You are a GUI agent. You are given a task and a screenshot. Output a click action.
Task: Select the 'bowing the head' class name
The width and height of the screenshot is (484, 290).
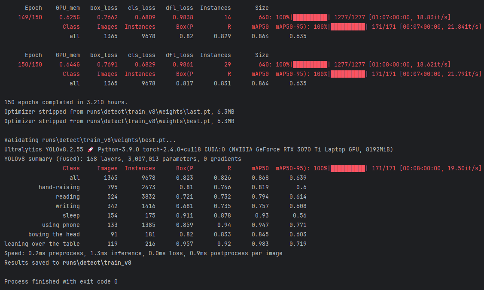pos(54,234)
